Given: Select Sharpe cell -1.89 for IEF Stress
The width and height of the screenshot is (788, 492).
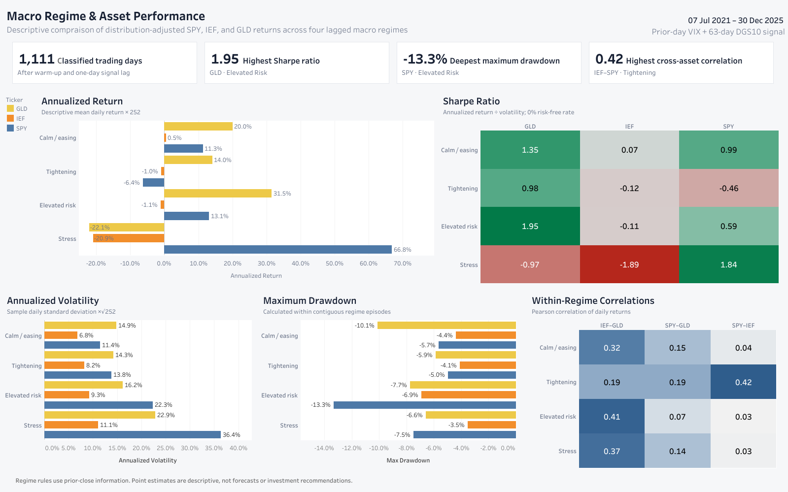Looking at the screenshot, I should (629, 264).
